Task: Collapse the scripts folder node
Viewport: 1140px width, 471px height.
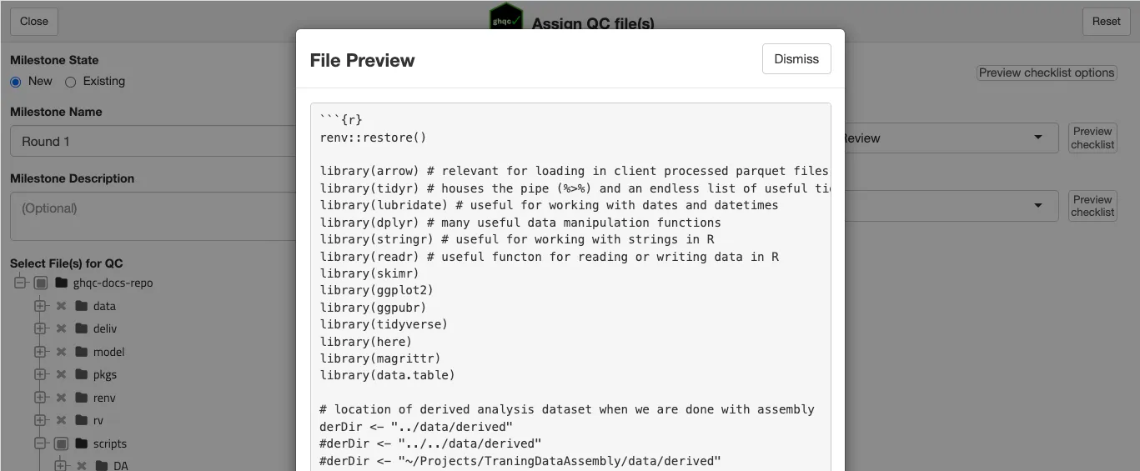Action: 40,443
